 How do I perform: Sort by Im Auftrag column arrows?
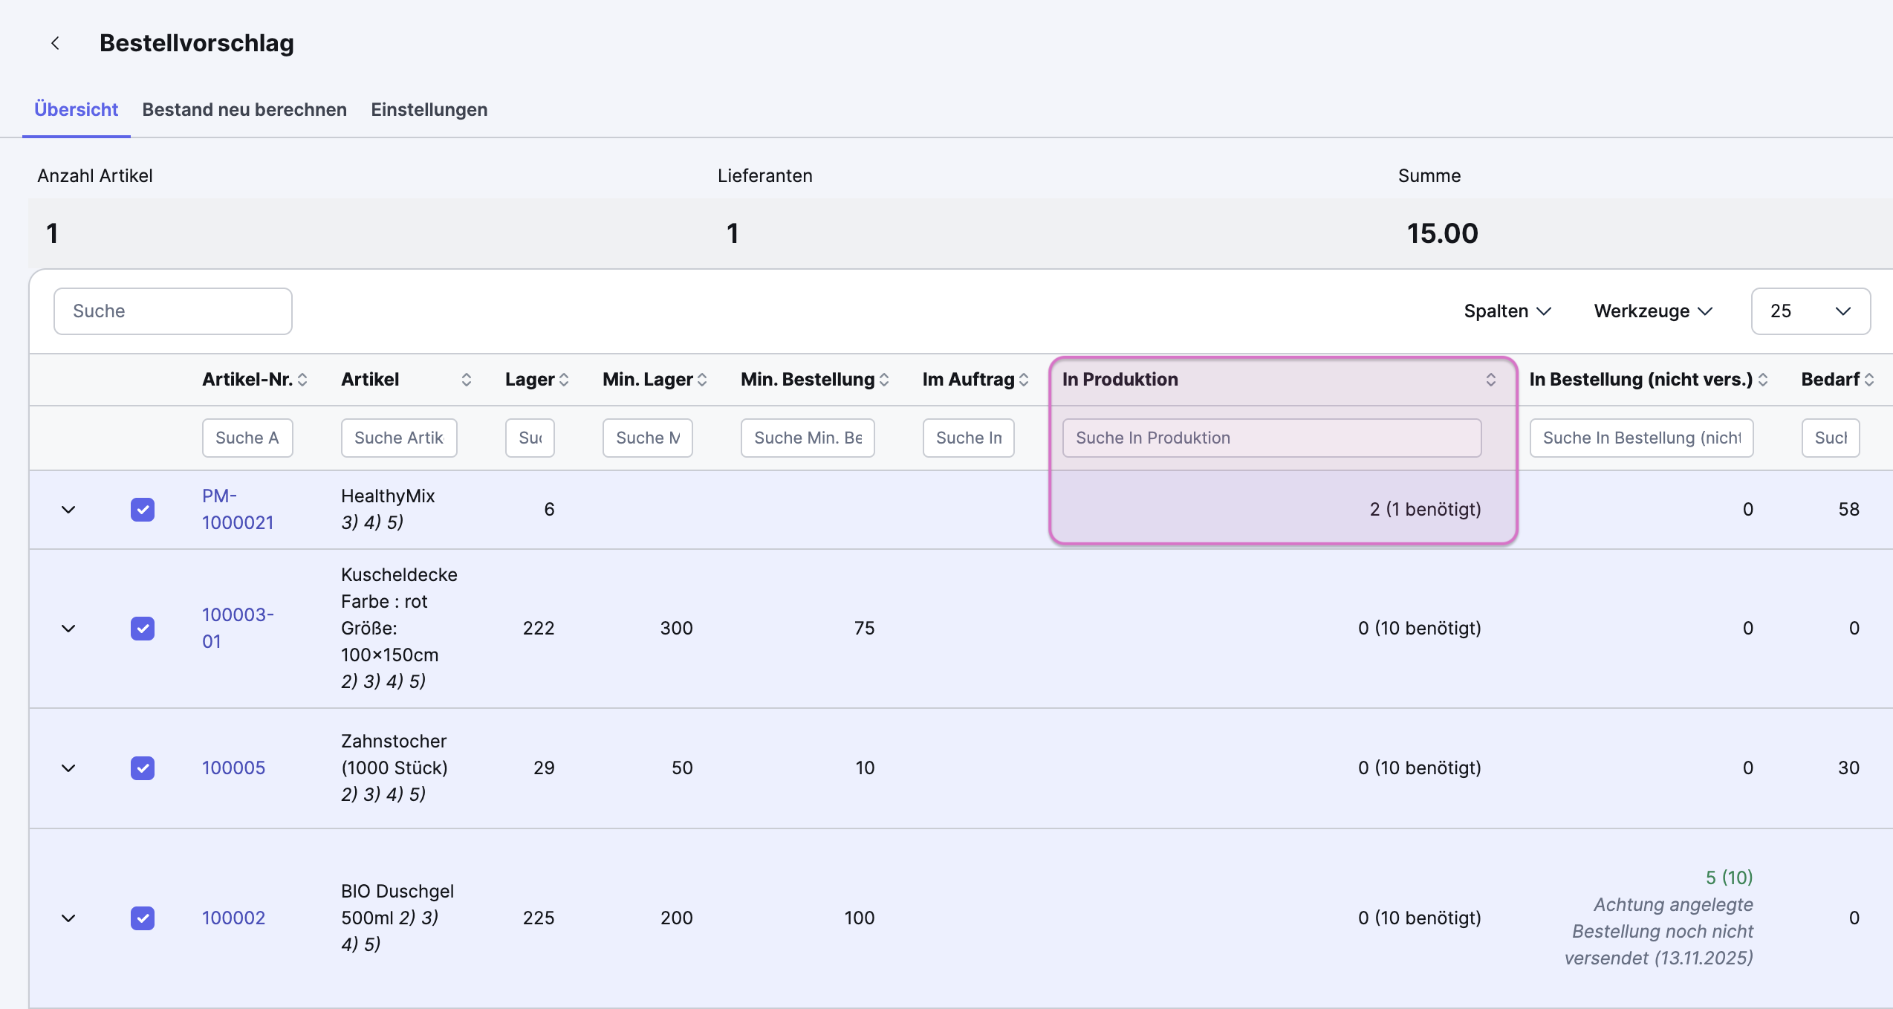(x=1024, y=380)
